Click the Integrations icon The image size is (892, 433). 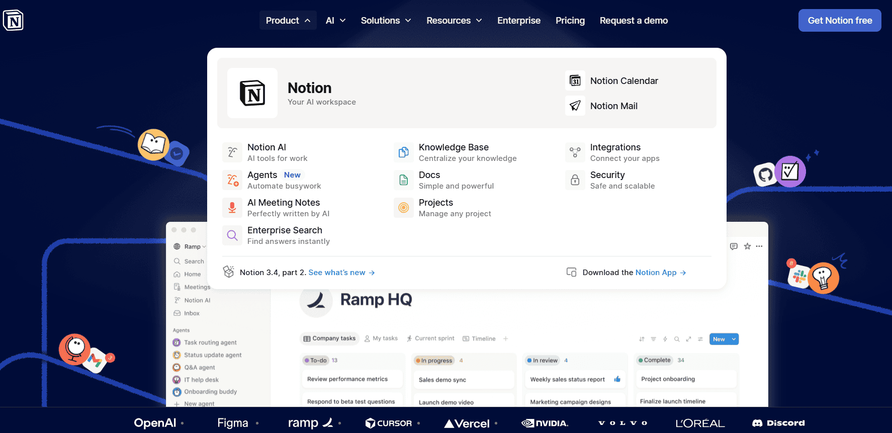(575, 152)
